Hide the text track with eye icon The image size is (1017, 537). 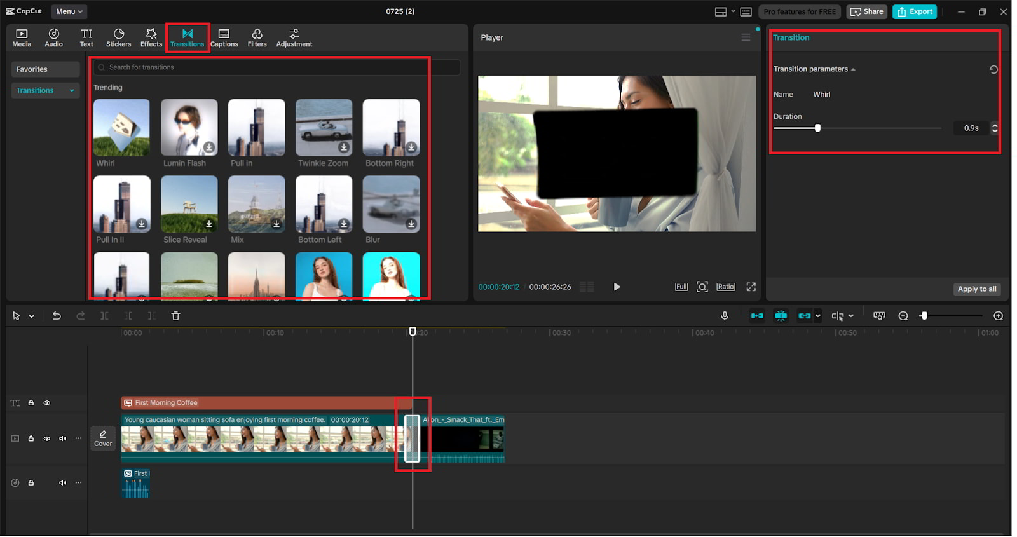(x=47, y=403)
